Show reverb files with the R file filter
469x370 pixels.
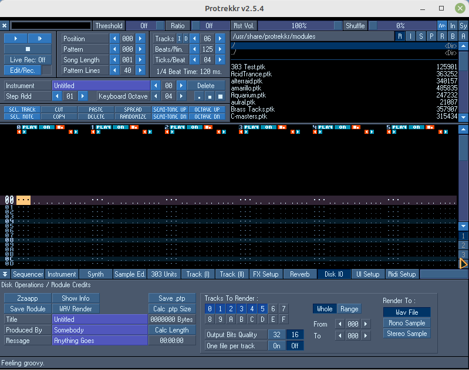[x=442, y=36]
